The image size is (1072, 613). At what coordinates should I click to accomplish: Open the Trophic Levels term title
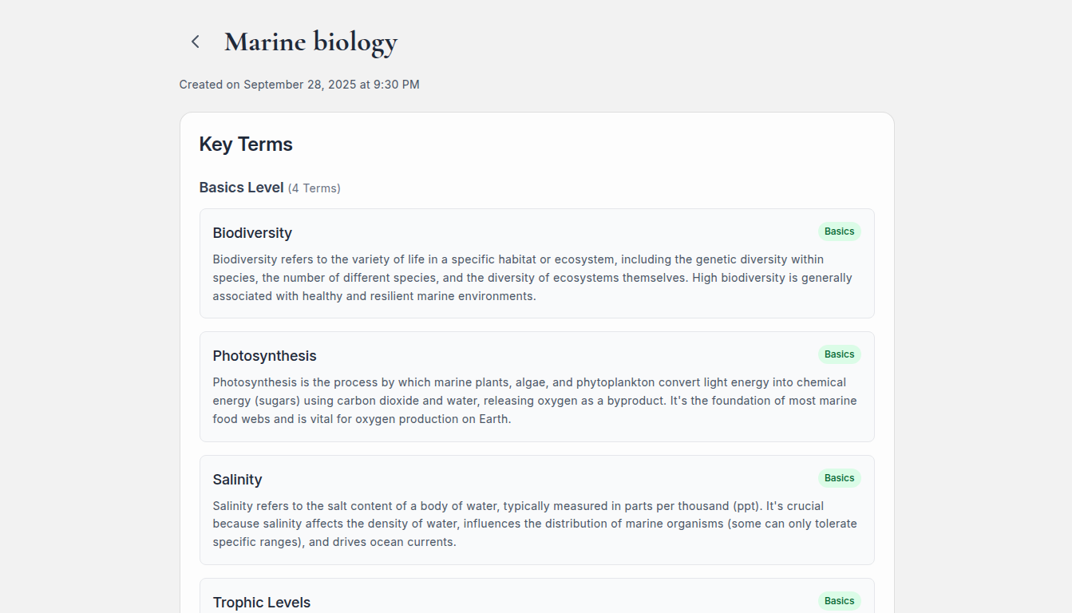click(x=261, y=603)
